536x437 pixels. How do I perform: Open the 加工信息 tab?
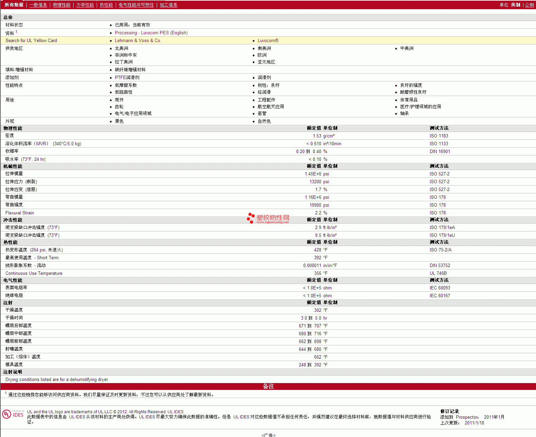pyautogui.click(x=168, y=5)
